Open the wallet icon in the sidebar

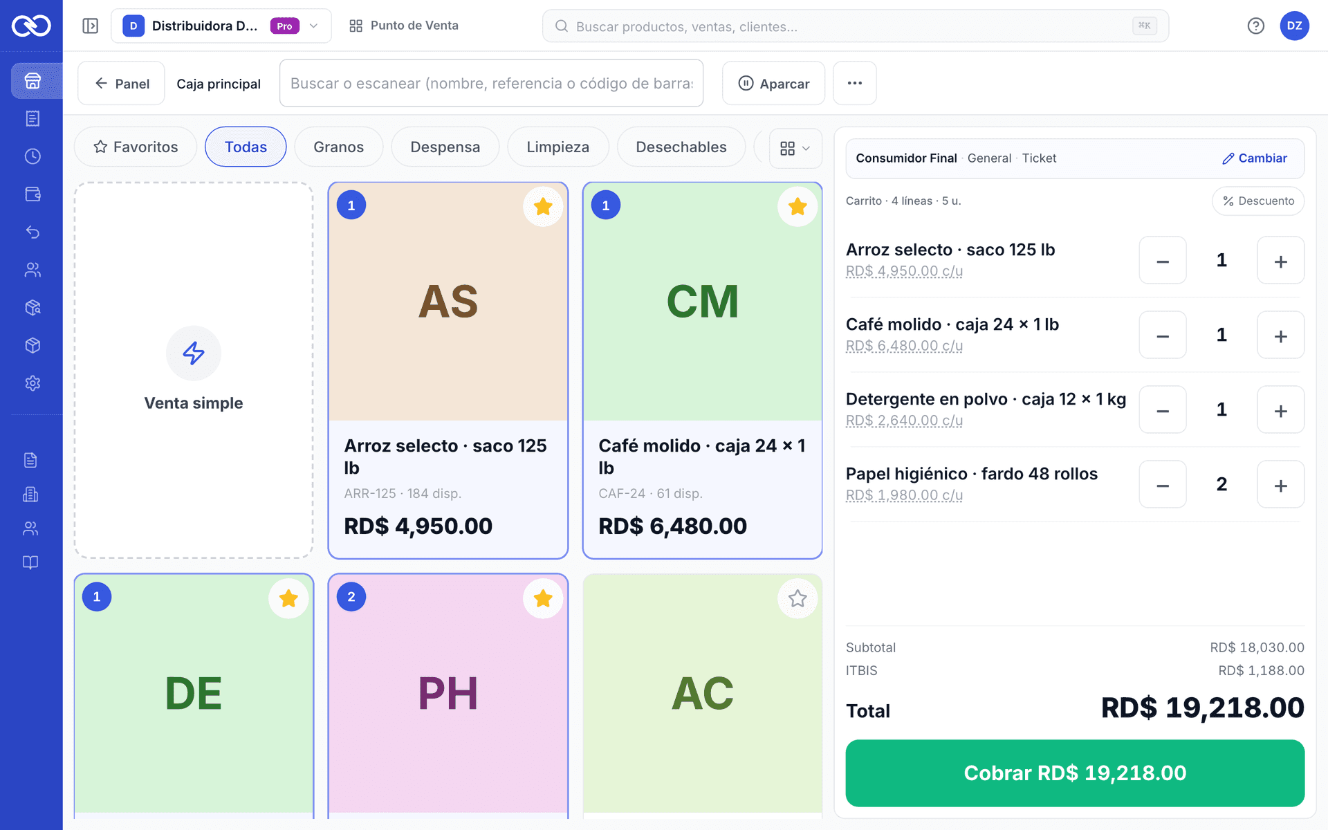tap(33, 194)
